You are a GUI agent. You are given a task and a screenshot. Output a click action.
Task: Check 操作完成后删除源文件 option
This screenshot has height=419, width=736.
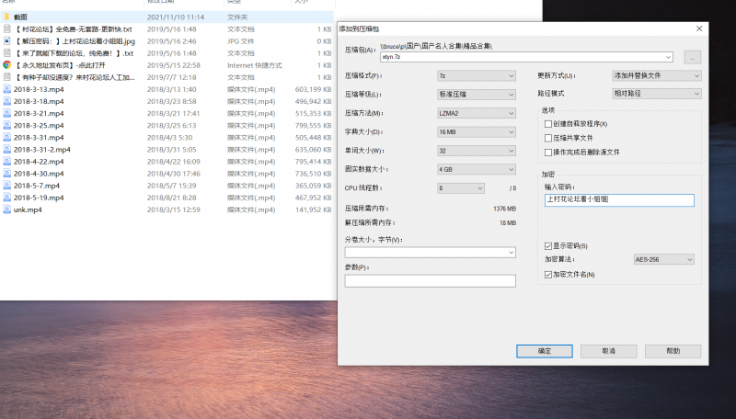548,152
